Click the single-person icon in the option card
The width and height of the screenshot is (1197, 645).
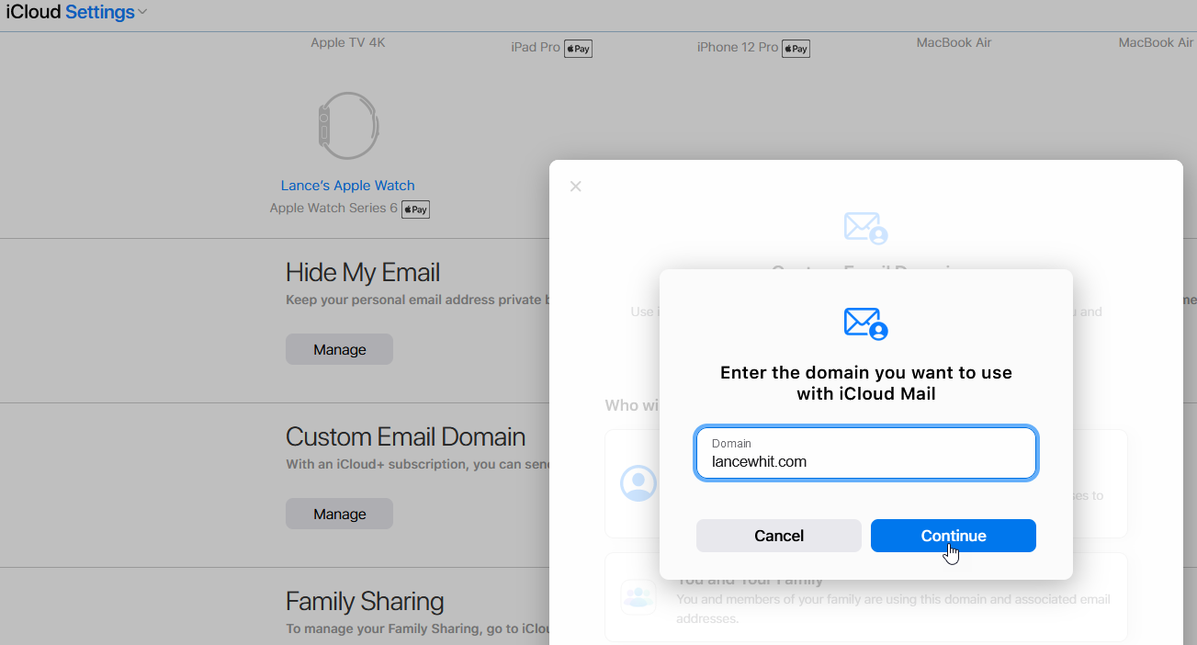coord(638,483)
